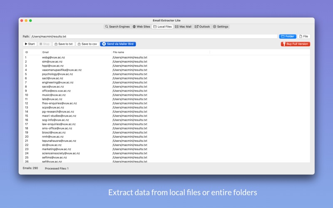
Task: Select email office@ecs.vuw.ac.nz
Action: tap(56, 91)
